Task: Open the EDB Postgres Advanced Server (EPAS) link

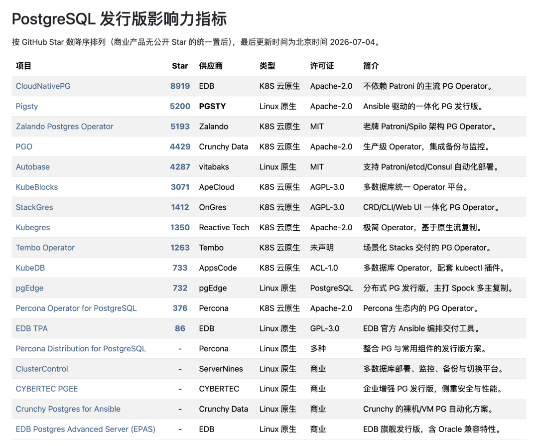Action: pyautogui.click(x=86, y=430)
